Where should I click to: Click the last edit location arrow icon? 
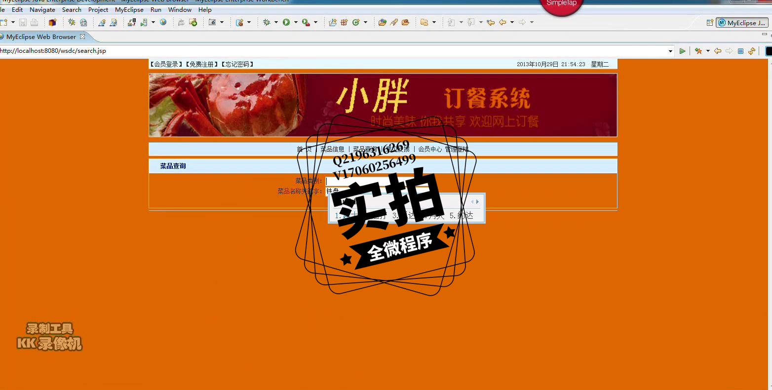point(490,22)
